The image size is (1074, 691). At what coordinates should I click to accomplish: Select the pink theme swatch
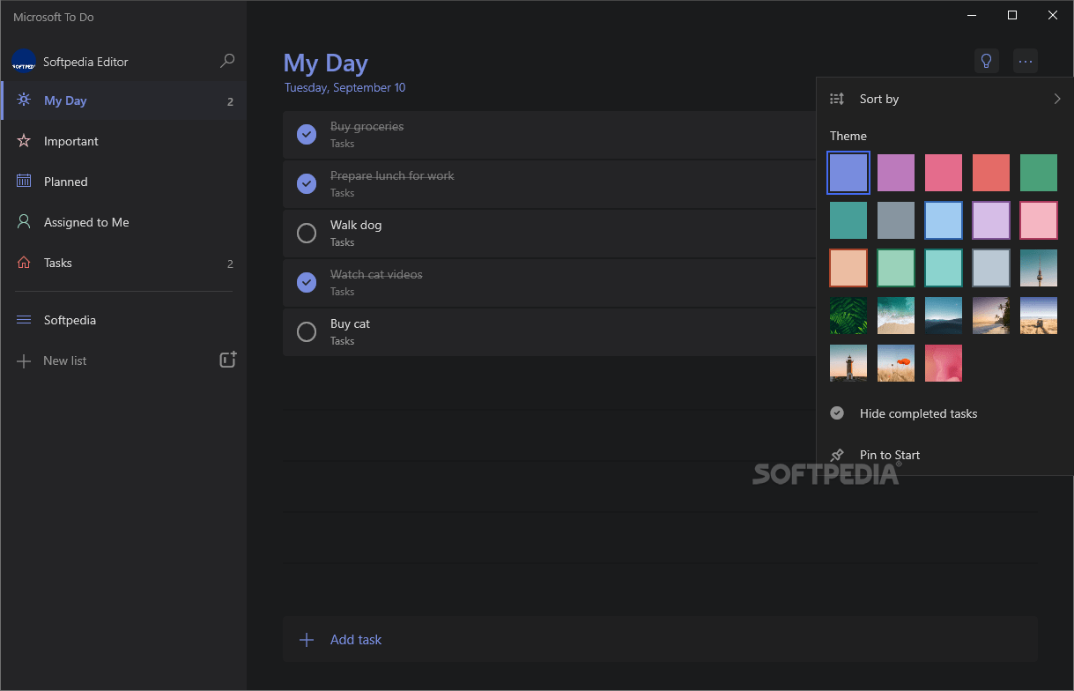click(944, 173)
